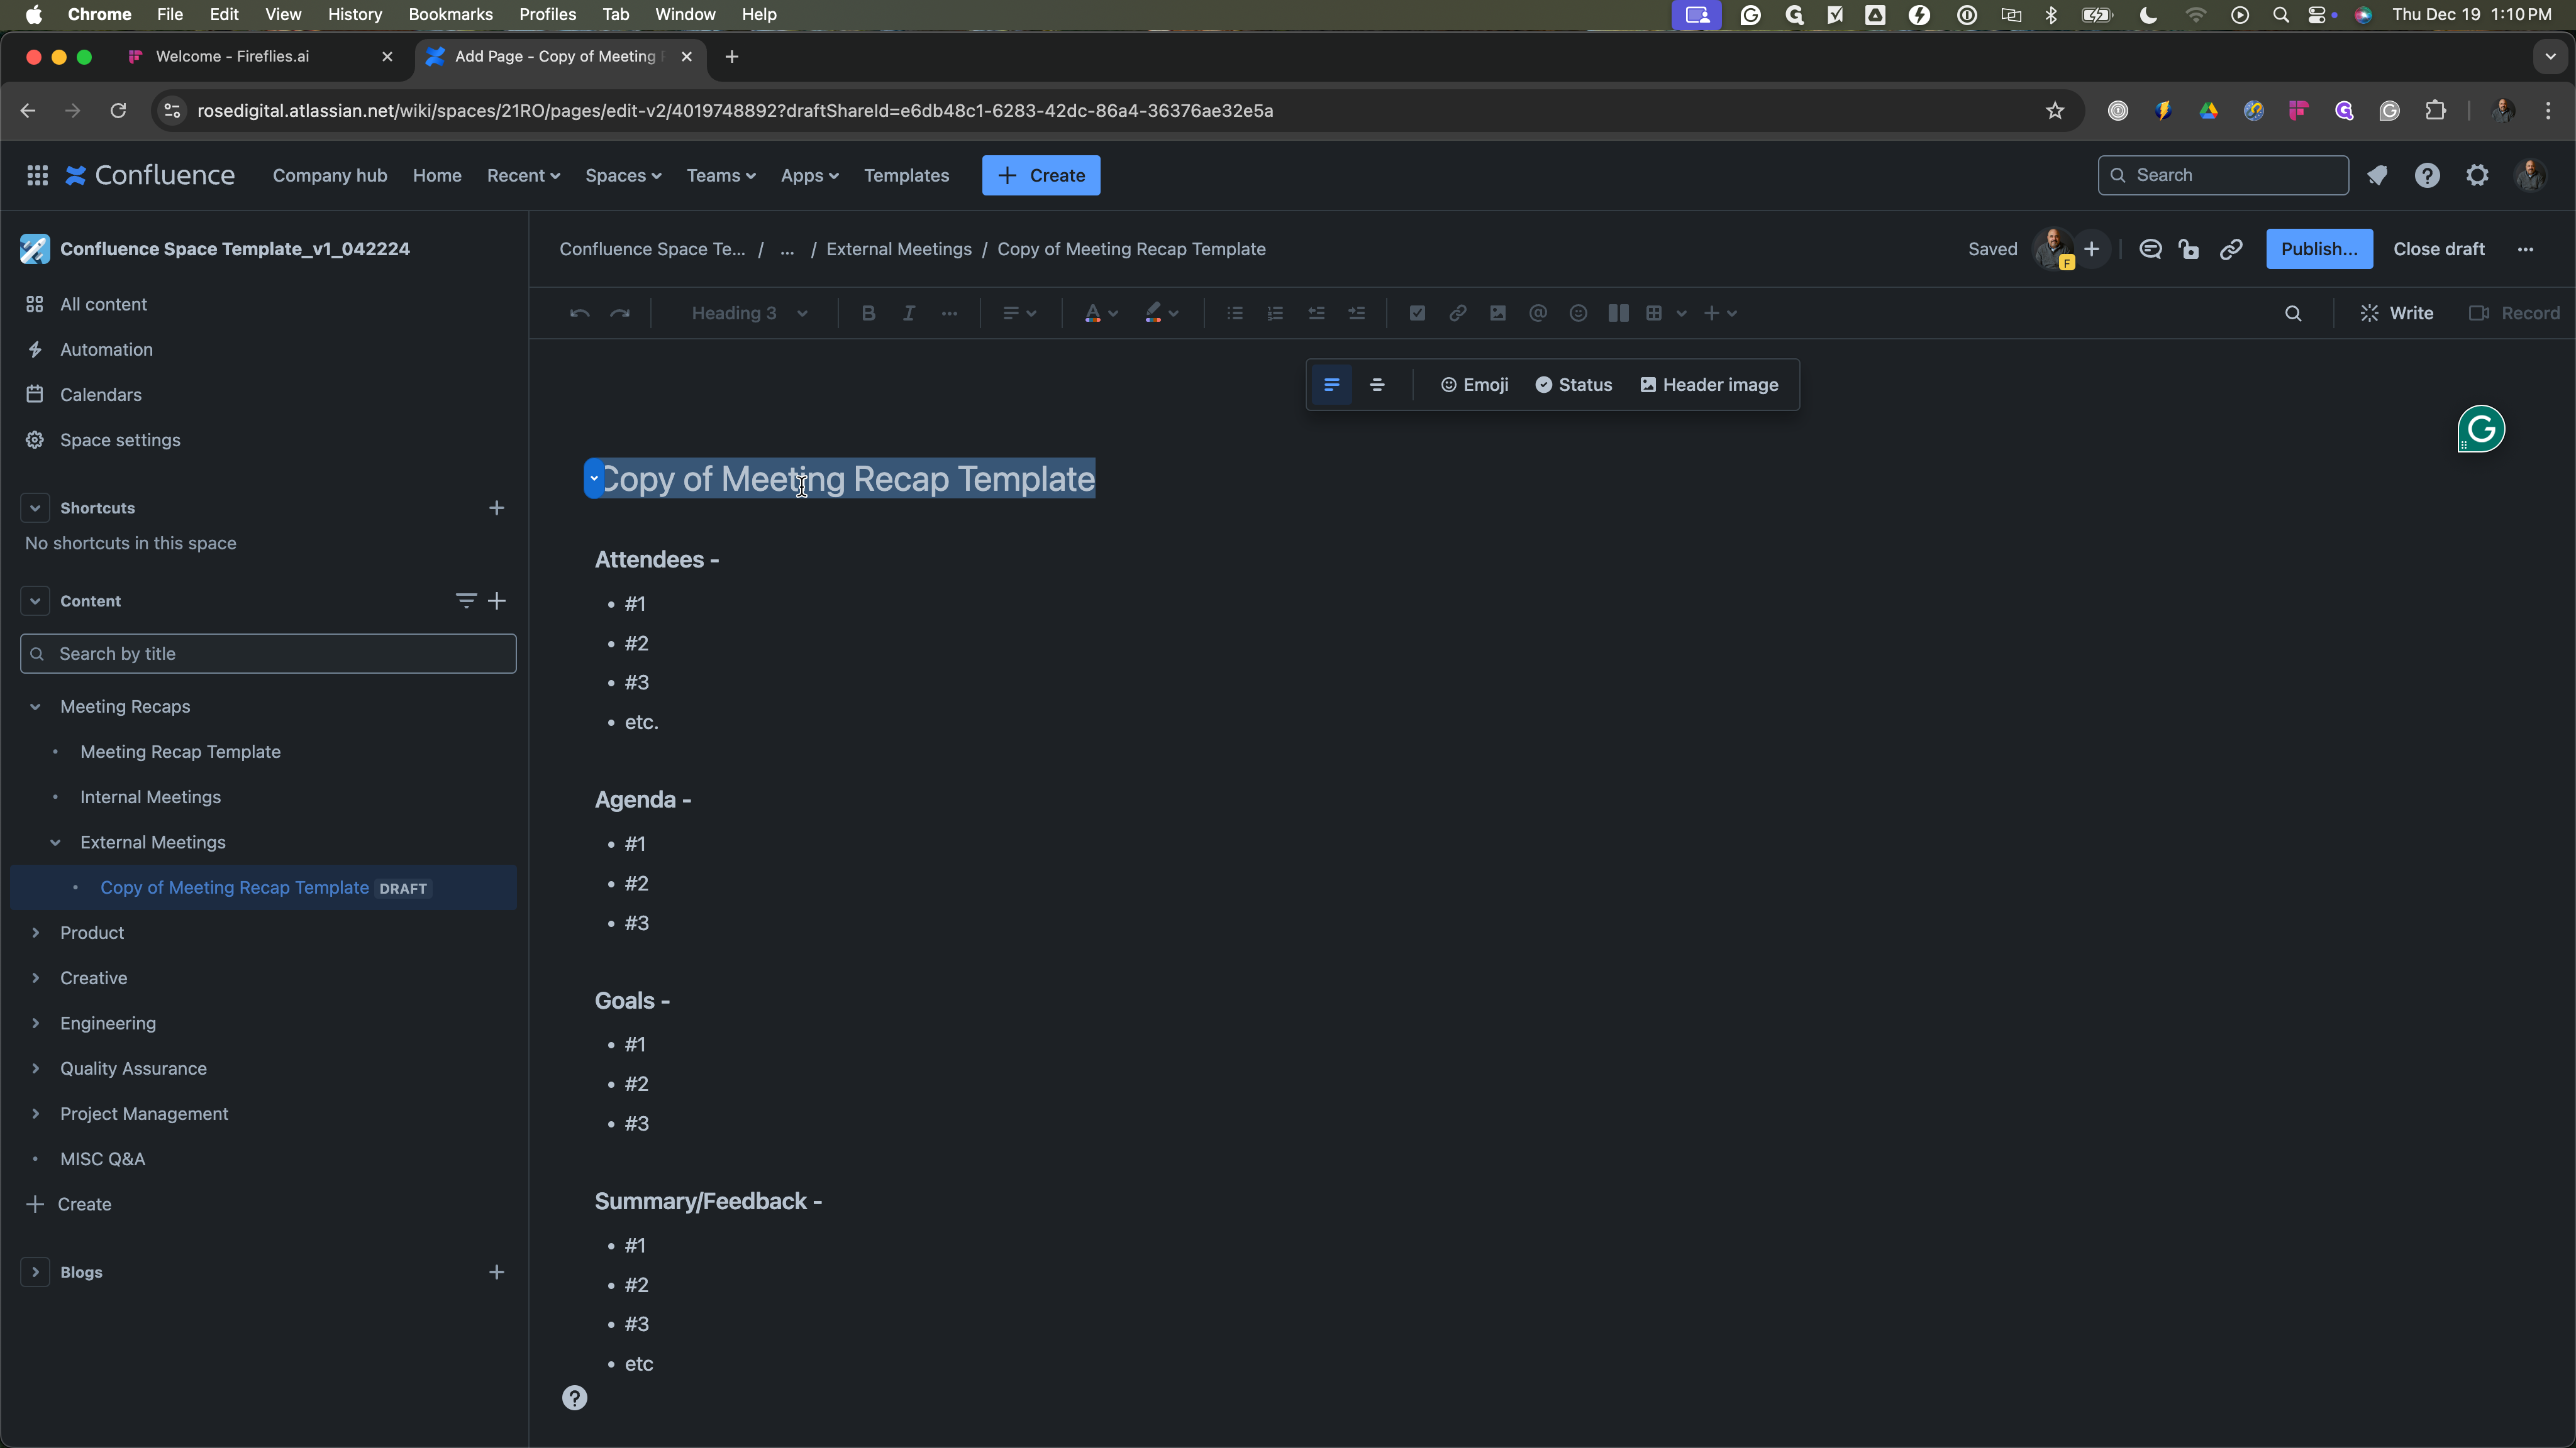Open the insert elements plus dropdown
2576x1448 pixels.
click(1720, 313)
